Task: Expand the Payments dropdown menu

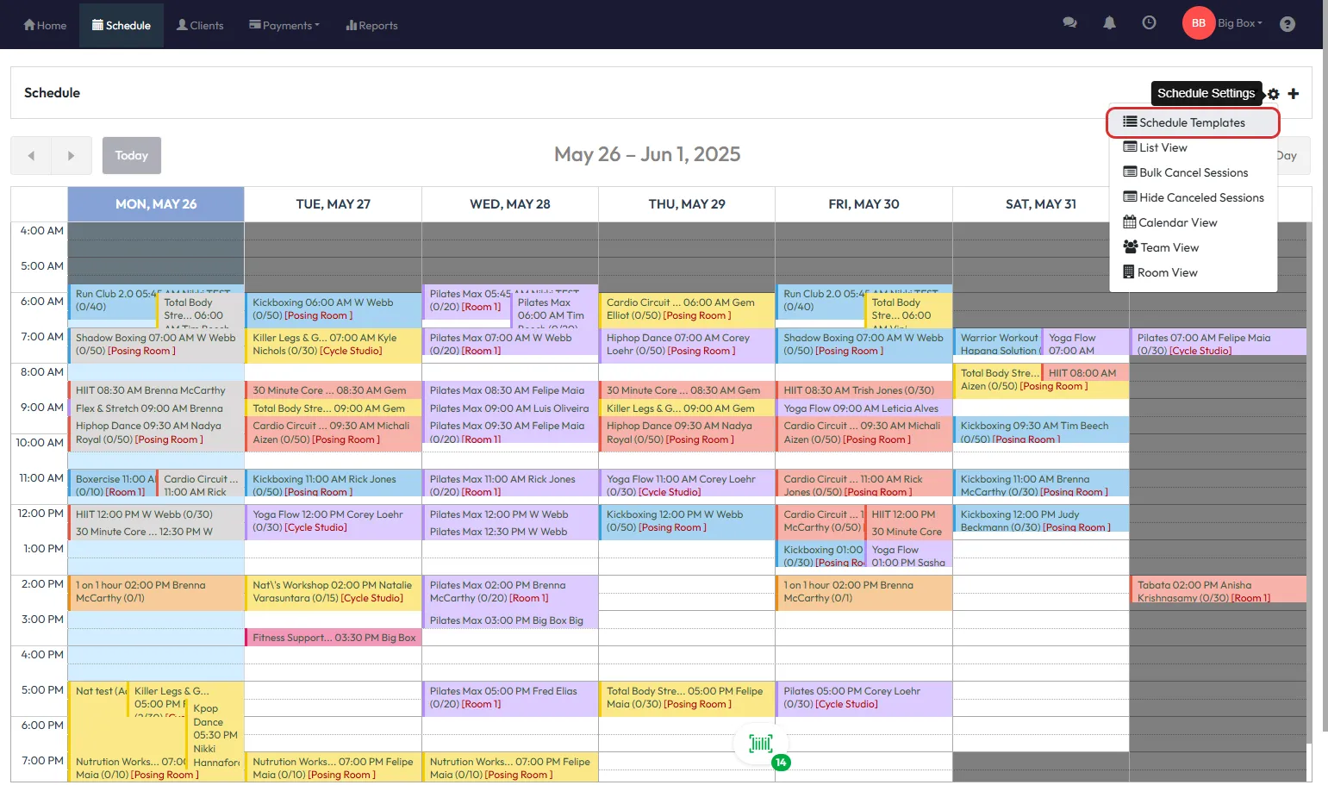Action: pyautogui.click(x=284, y=25)
